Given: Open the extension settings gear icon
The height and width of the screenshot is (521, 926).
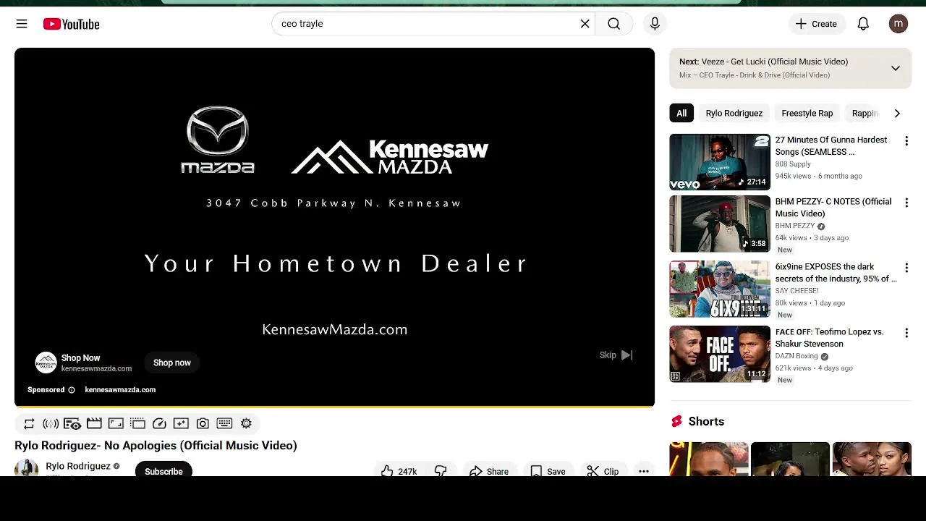Looking at the screenshot, I should click(x=246, y=424).
